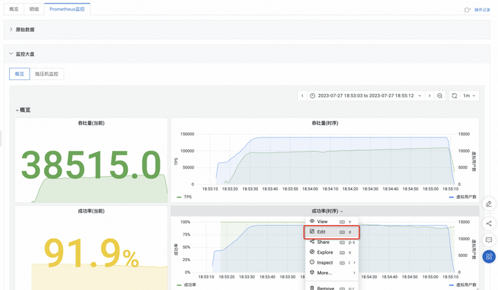498x290 pixels.
Task: Click the floating edit pencil button
Action: pos(489,204)
